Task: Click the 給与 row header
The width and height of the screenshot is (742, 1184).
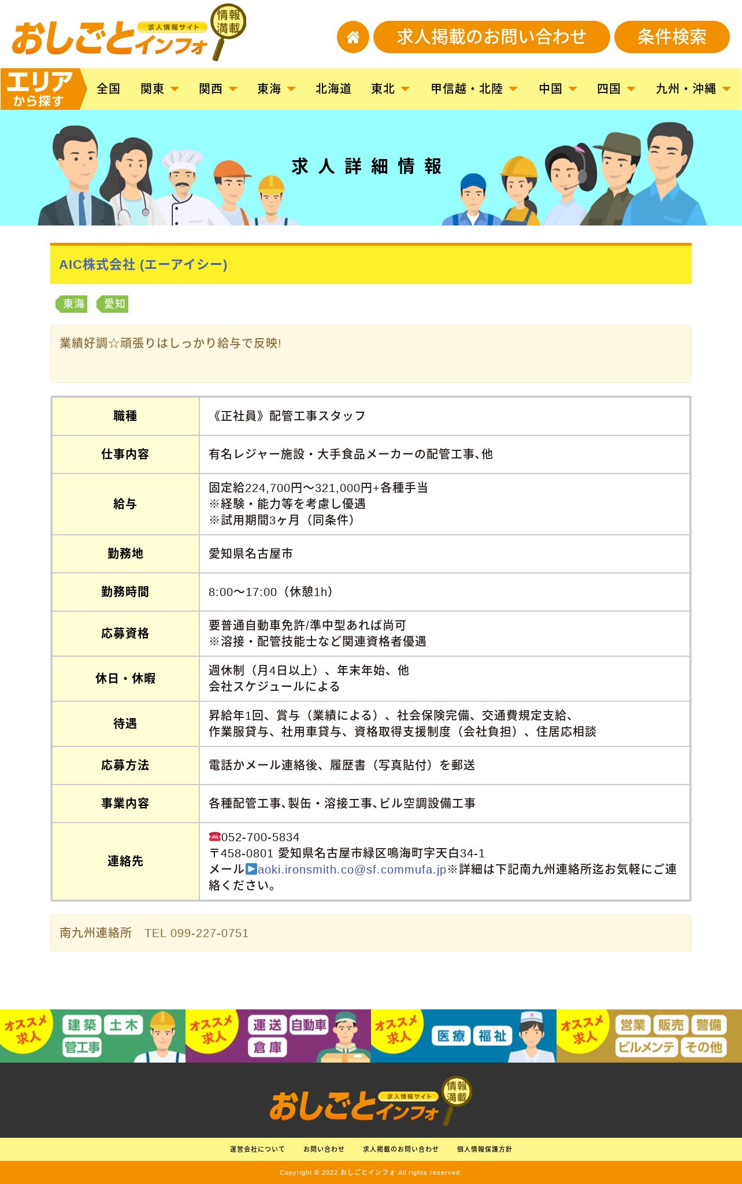Action: tap(125, 504)
